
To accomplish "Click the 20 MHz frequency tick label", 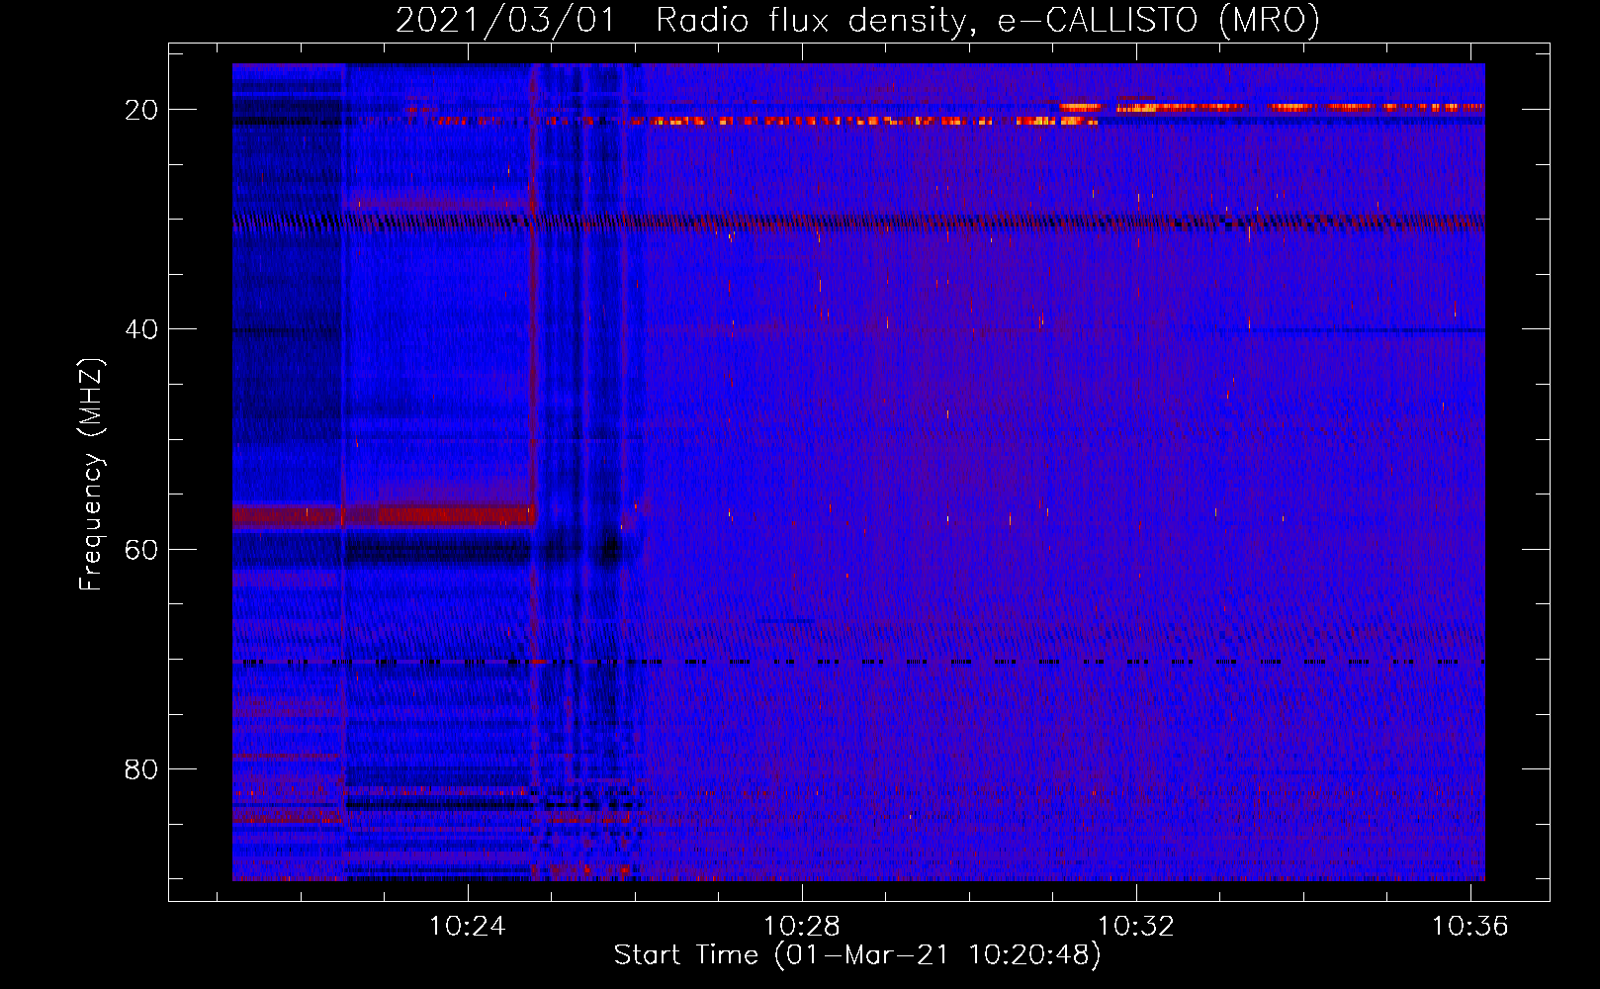I will click(141, 110).
